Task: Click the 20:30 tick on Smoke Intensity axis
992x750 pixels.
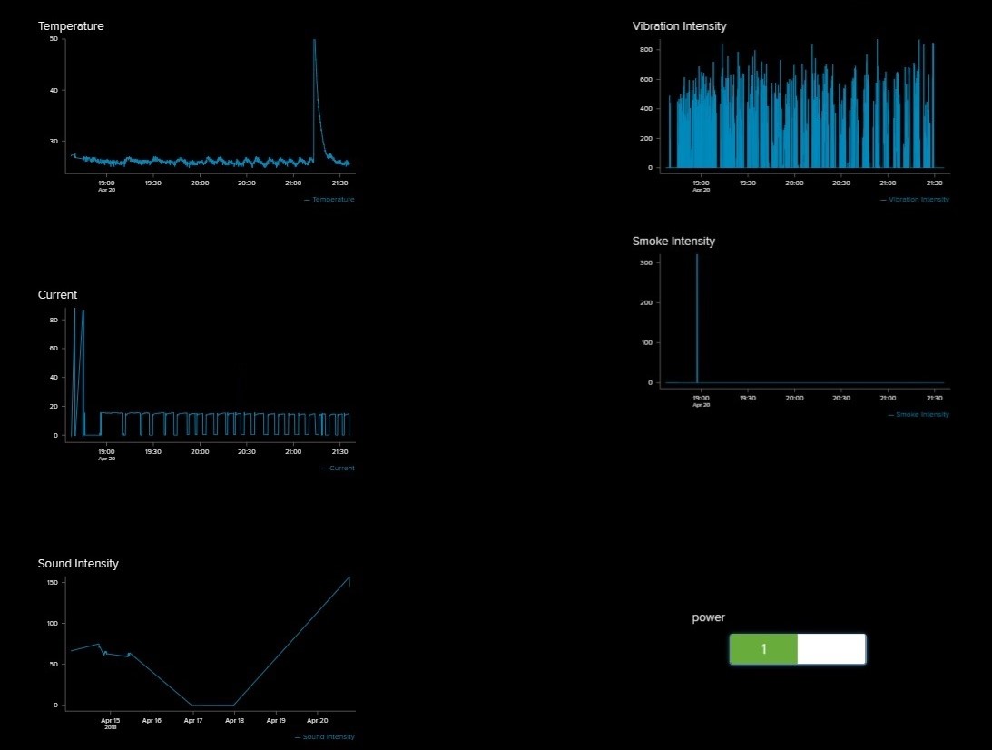Action: tap(840, 398)
